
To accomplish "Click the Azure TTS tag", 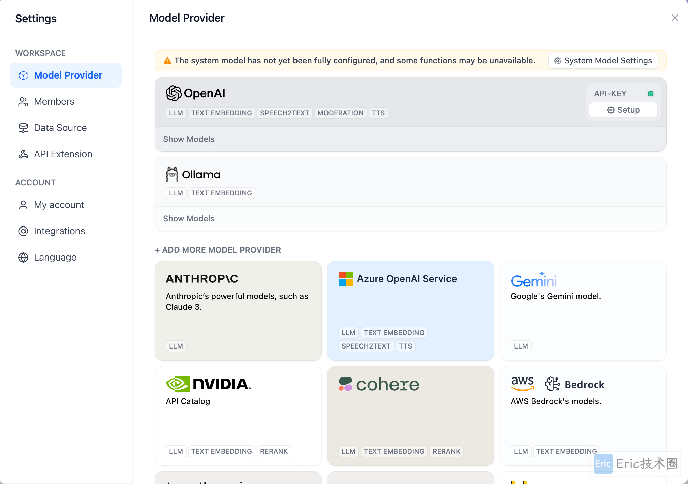I will [x=406, y=346].
